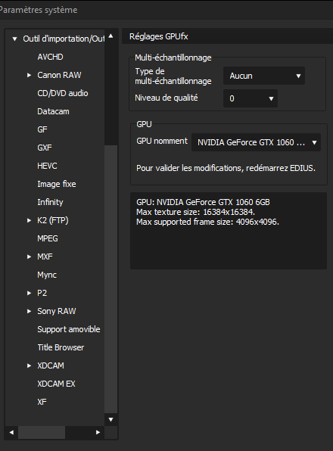Click the tree scroll-up arrow

[x=110, y=36]
